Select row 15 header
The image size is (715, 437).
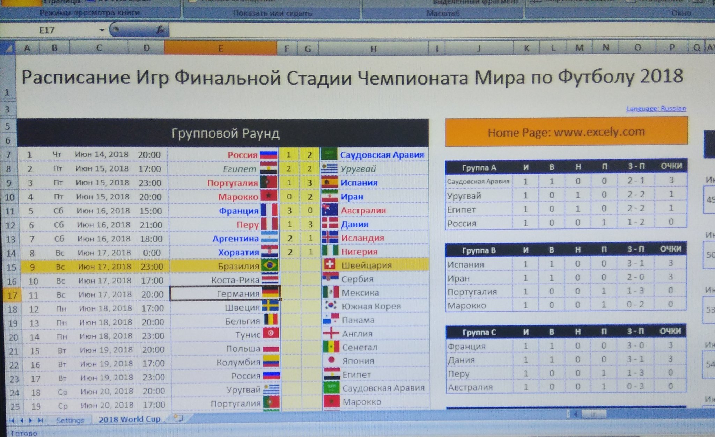click(11, 267)
